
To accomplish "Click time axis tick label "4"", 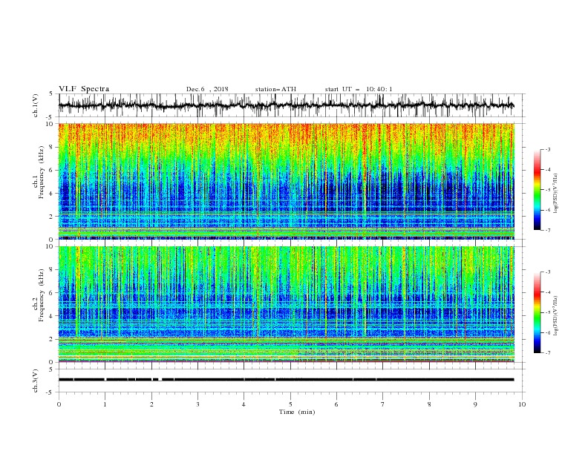I will pos(244,404).
